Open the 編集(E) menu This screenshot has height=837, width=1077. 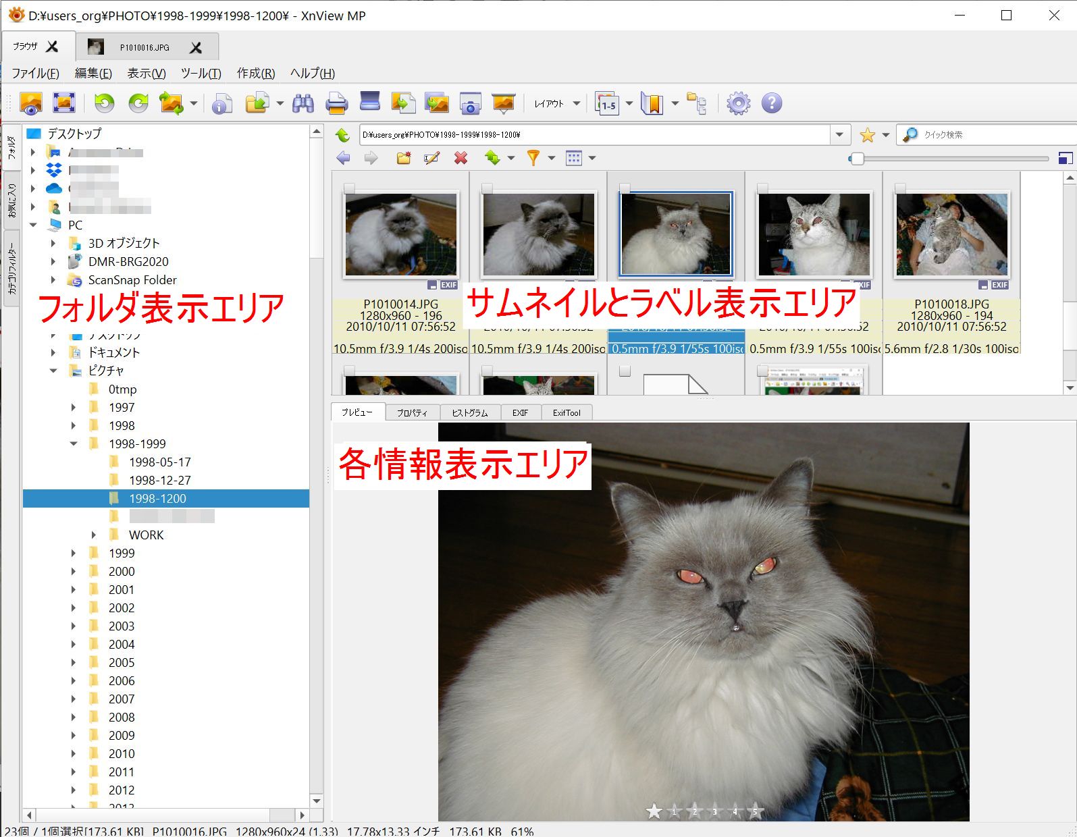93,73
